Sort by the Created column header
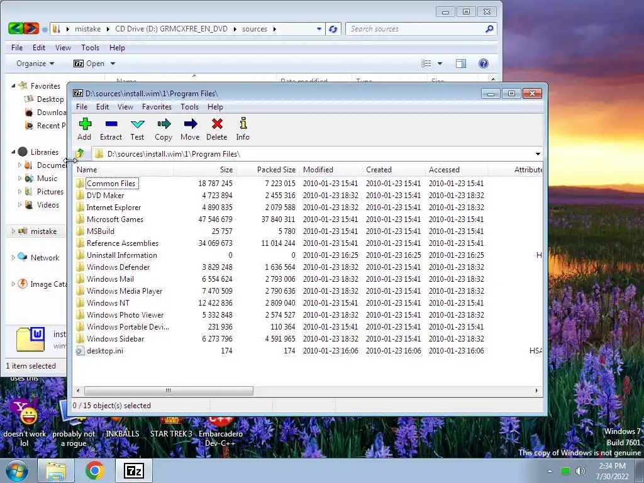 pos(394,170)
